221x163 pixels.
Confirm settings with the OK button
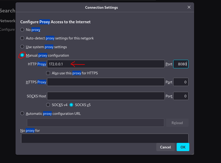tap(183, 147)
